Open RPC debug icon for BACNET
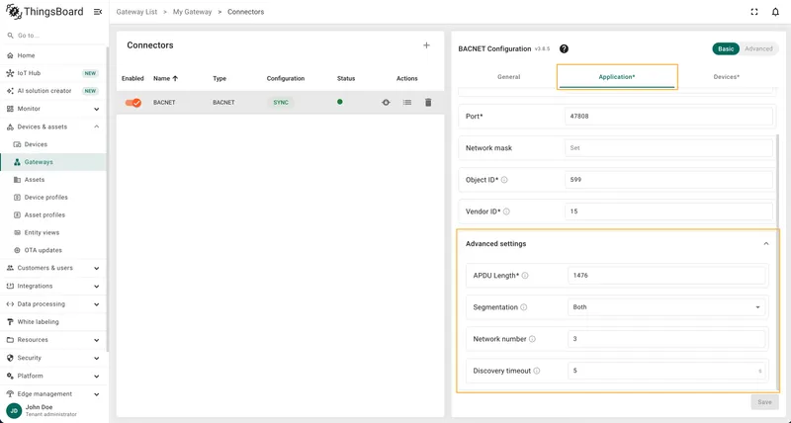The height and width of the screenshot is (423, 791). [x=386, y=103]
